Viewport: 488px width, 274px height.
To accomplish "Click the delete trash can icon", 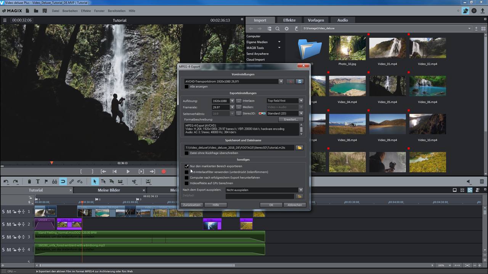I will tap(29, 182).
